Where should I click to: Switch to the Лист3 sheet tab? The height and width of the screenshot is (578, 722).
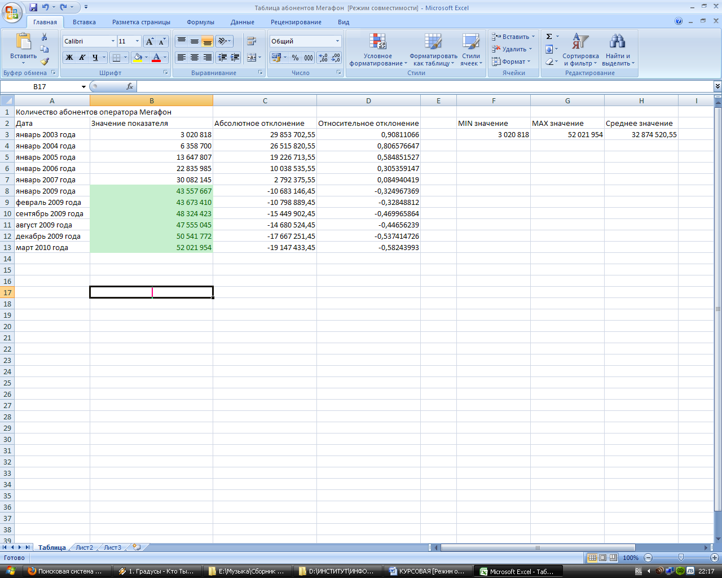112,548
